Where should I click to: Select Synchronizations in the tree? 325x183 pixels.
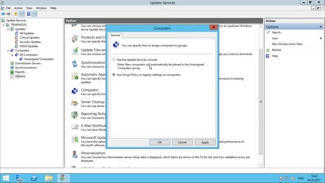26,68
